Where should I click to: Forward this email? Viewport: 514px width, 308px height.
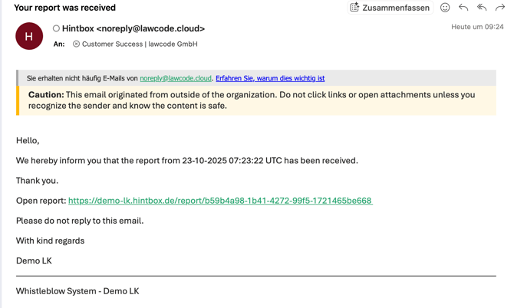(x=500, y=8)
